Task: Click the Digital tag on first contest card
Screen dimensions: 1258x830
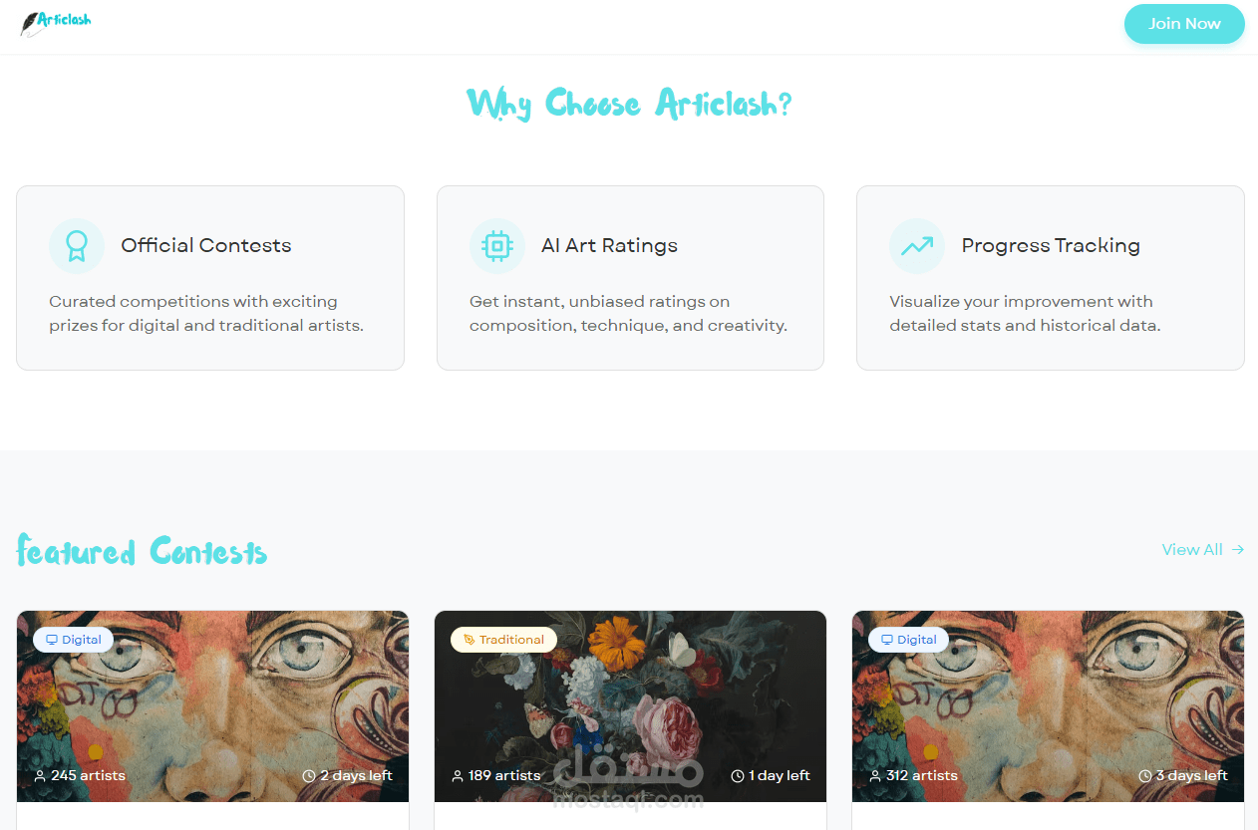Action: (73, 640)
